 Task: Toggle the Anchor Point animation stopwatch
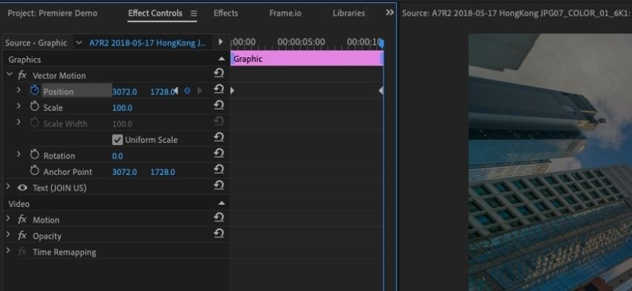pyautogui.click(x=35, y=170)
